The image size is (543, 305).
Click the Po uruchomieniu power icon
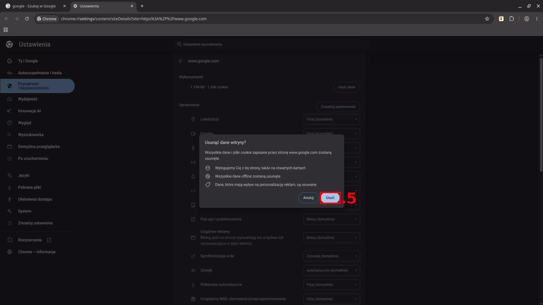point(9,158)
